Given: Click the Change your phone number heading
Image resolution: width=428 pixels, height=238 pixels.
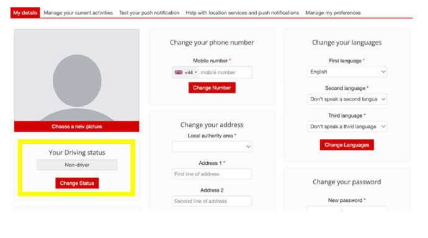Looking at the screenshot, I should [x=212, y=43].
